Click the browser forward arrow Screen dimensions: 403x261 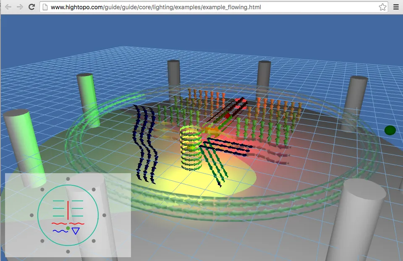pyautogui.click(x=20, y=7)
